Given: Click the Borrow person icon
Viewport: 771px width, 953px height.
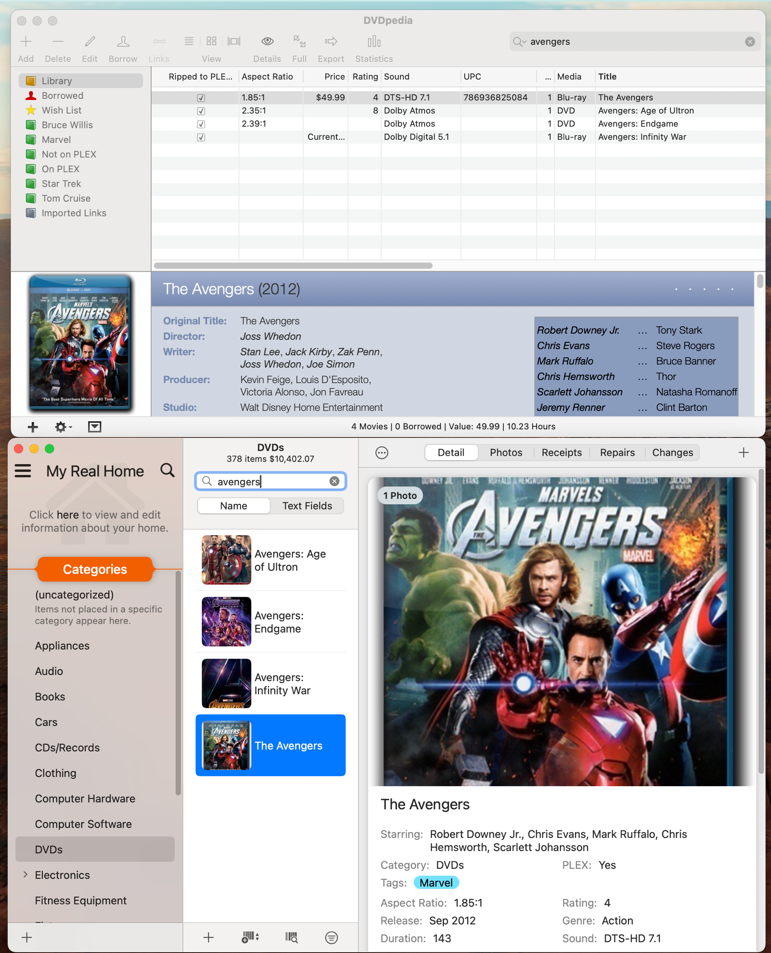Looking at the screenshot, I should pyautogui.click(x=123, y=42).
